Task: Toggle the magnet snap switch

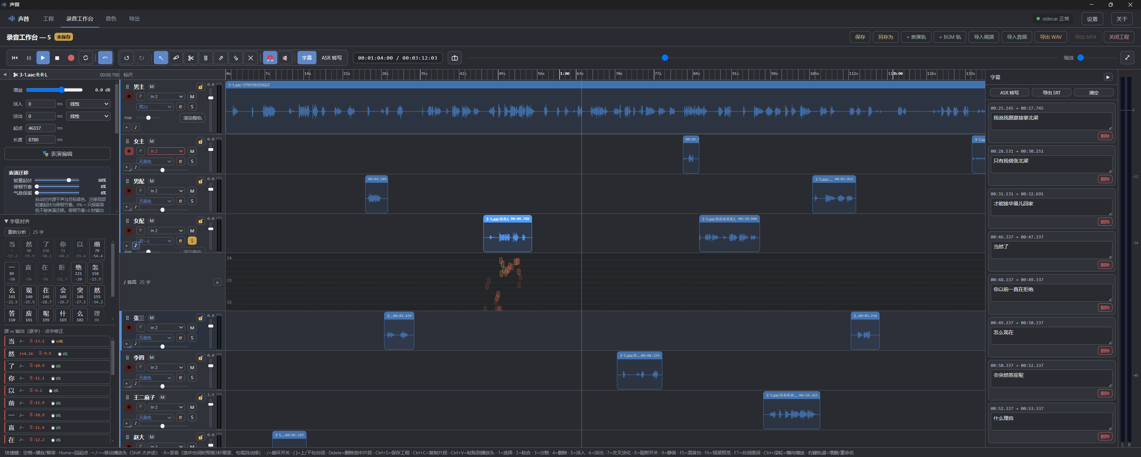Action: click(270, 58)
